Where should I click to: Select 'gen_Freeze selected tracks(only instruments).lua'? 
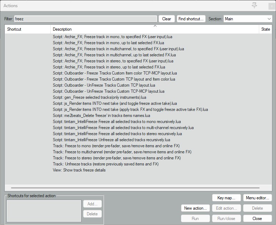tap(100, 97)
